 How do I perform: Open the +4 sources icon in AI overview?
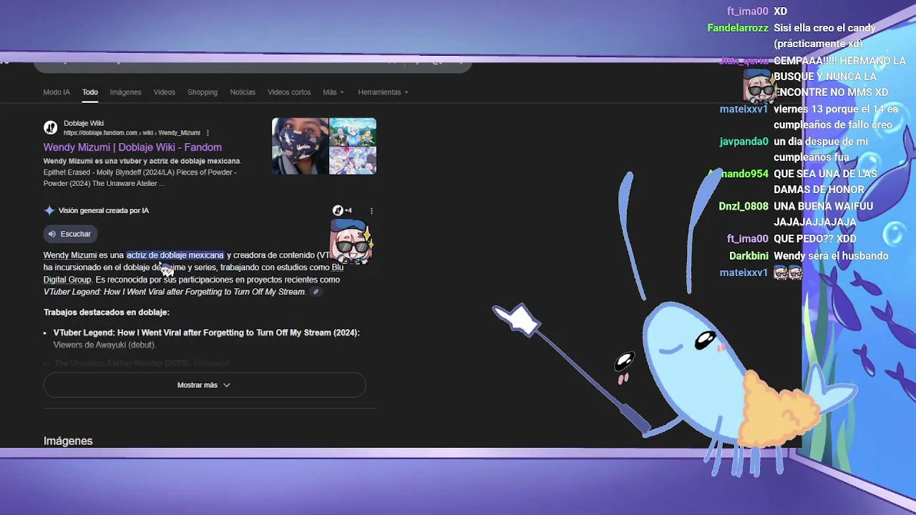tap(342, 210)
